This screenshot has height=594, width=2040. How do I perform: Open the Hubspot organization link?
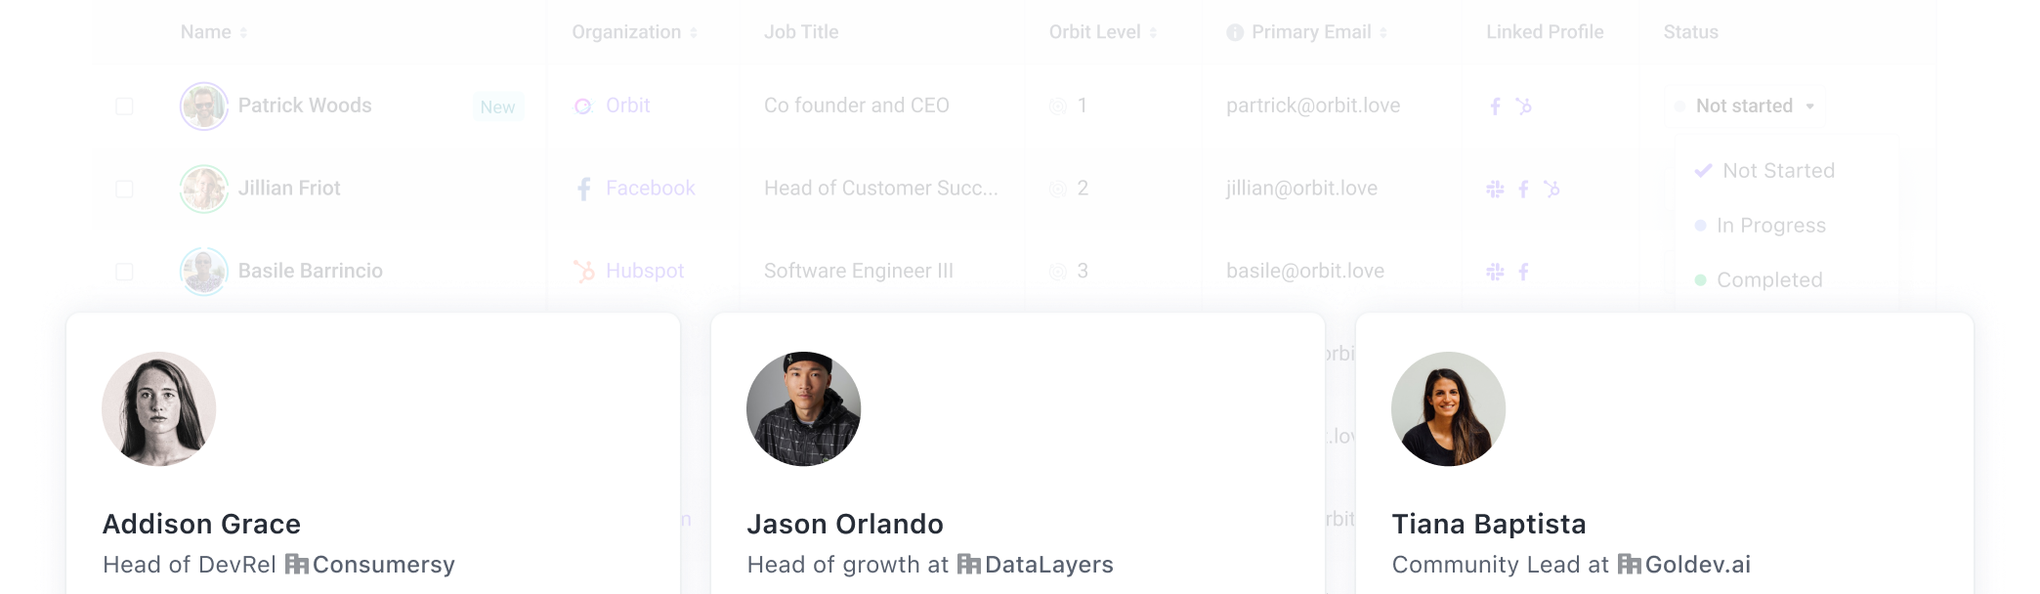click(x=644, y=272)
